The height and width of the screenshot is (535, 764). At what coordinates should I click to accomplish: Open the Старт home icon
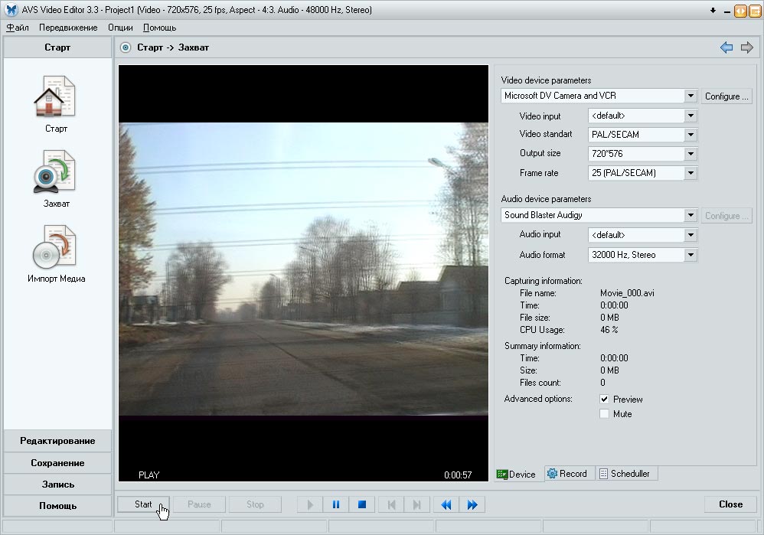coord(55,96)
